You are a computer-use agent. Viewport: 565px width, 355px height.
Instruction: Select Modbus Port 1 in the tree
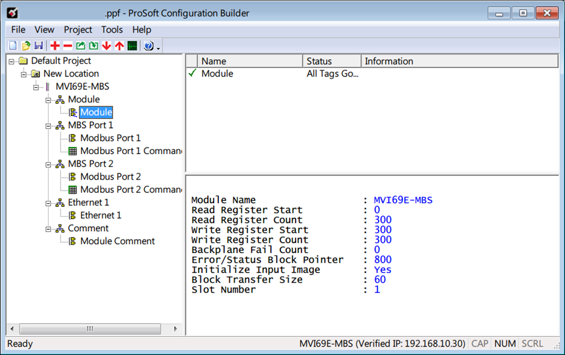[110, 138]
